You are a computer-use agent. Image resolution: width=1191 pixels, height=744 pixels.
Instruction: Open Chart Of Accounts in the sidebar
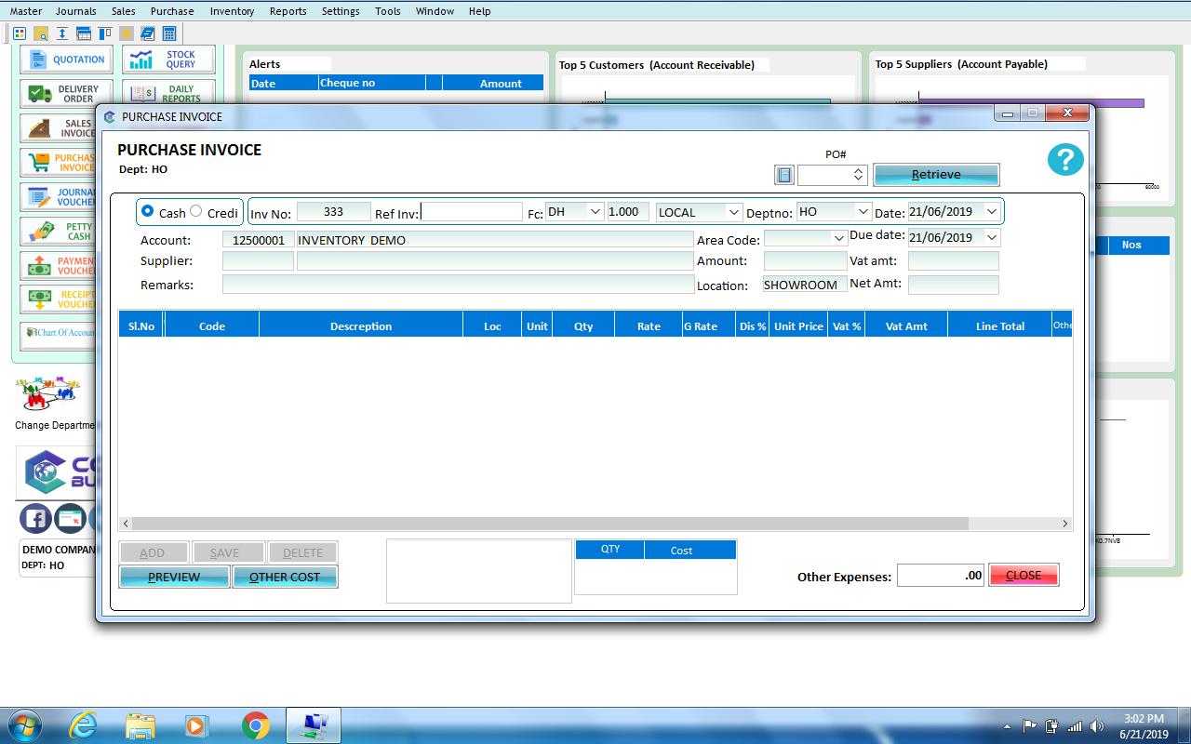58,333
